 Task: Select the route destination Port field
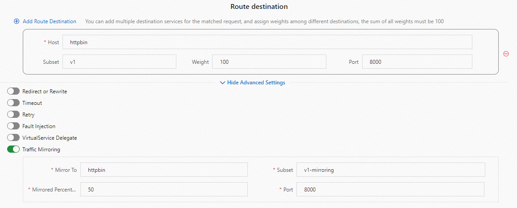point(417,62)
